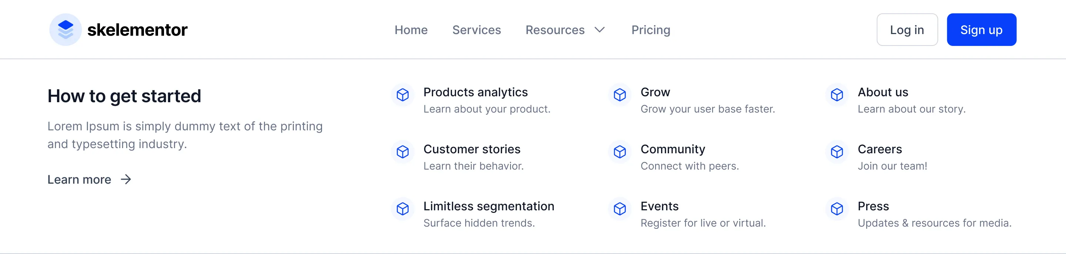Click the cube icon beside About us

837,95
